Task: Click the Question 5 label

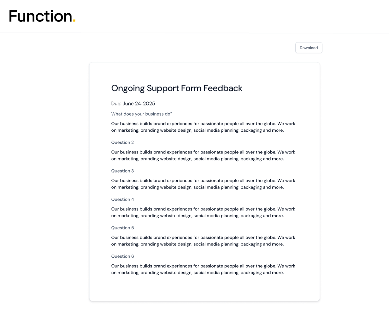Action: click(122, 228)
